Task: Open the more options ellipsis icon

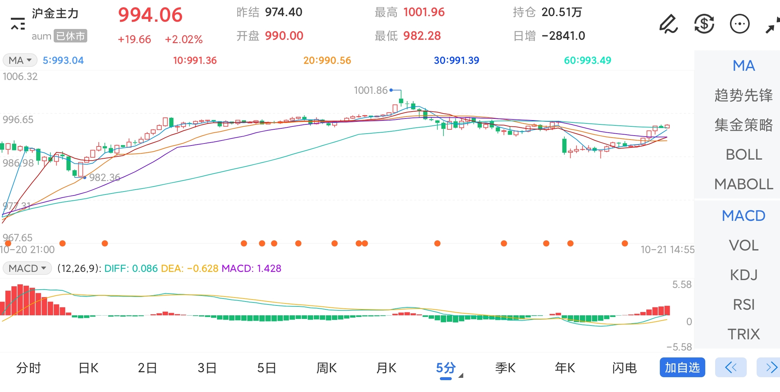Action: point(740,24)
